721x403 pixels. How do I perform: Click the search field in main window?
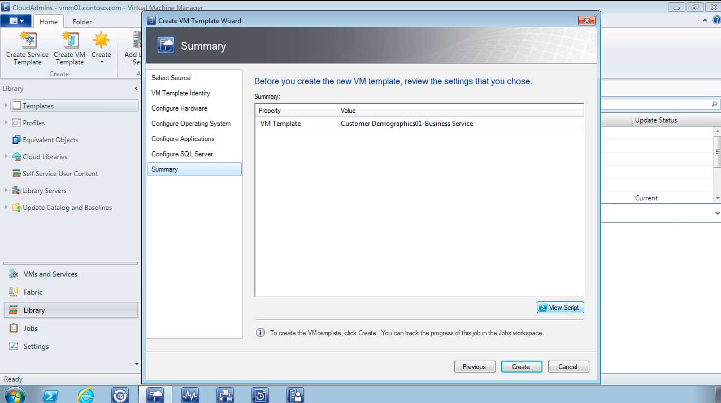(x=655, y=104)
